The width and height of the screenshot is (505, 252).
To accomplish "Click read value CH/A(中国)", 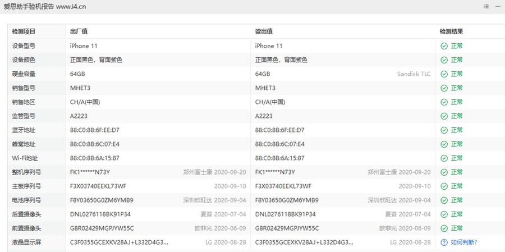I will tap(270, 102).
